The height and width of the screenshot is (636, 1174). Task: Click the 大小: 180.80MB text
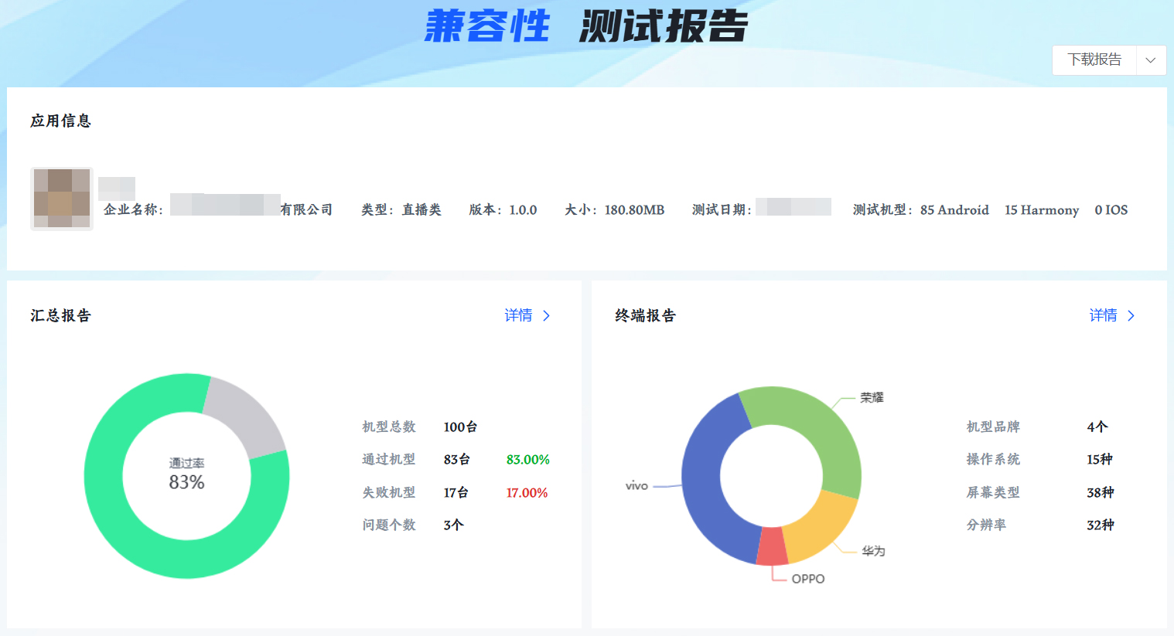click(x=615, y=210)
